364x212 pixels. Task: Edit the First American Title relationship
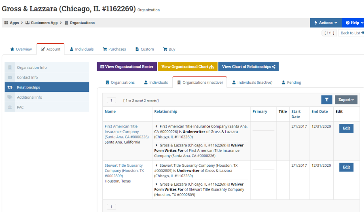(346, 128)
